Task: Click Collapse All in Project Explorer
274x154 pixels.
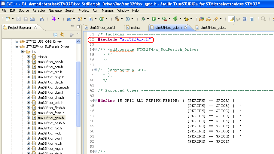Action: click(56, 35)
